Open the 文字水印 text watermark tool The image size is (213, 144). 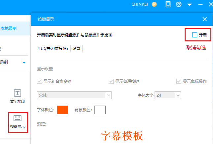[18, 96]
